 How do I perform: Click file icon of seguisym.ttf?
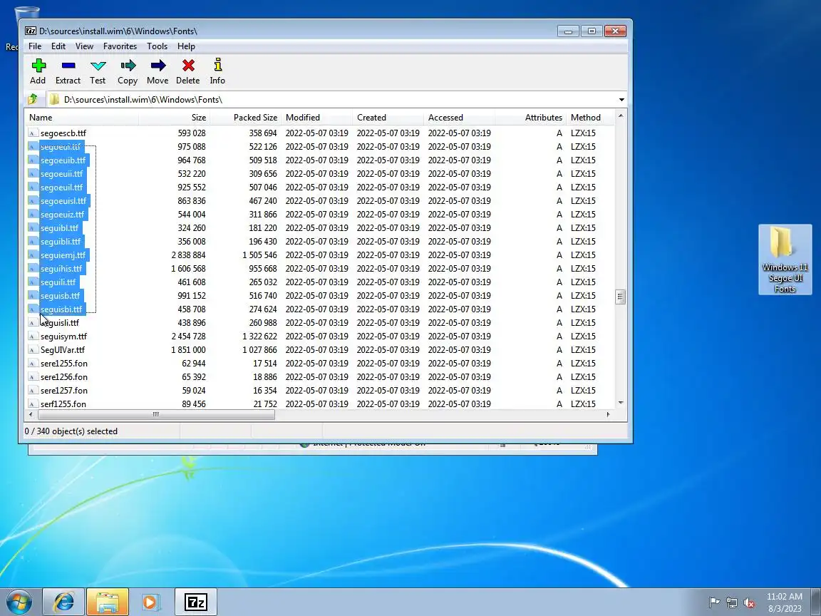pos(33,337)
